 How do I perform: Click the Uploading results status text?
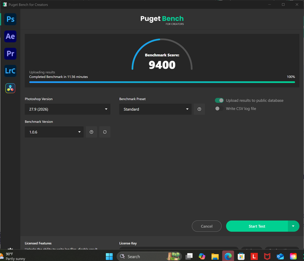point(42,72)
